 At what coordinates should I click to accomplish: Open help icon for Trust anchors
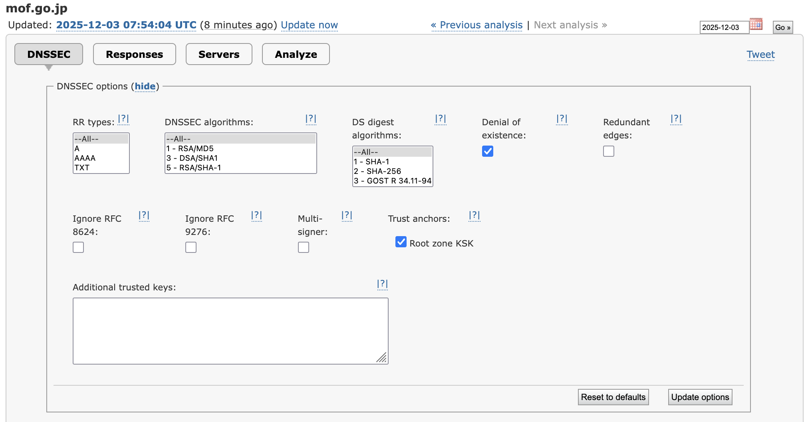(474, 216)
